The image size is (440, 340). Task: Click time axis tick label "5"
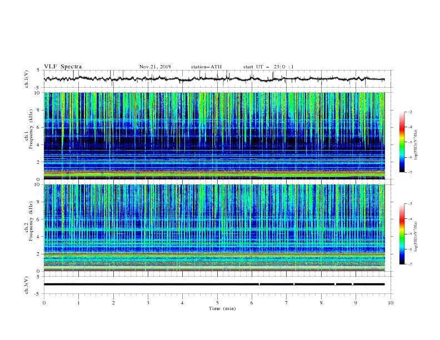217,303
